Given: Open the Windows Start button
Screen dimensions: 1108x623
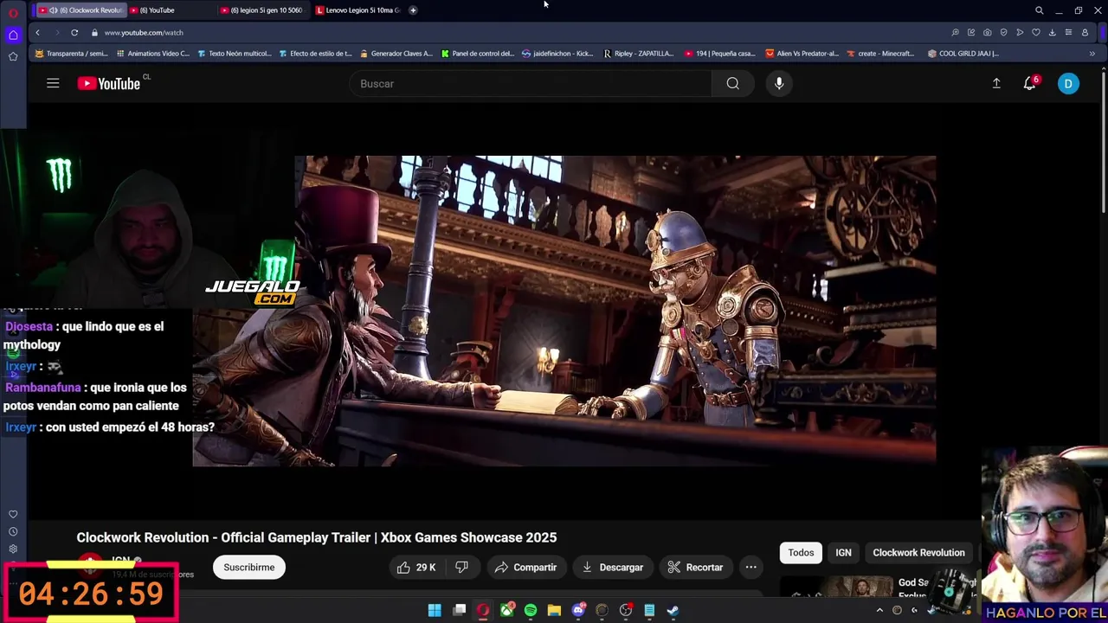Looking at the screenshot, I should 435,610.
